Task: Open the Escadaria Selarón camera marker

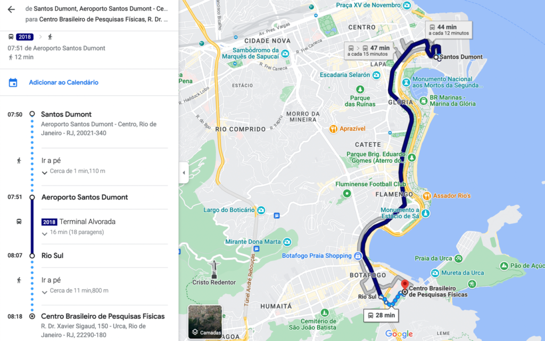Action: click(x=376, y=75)
